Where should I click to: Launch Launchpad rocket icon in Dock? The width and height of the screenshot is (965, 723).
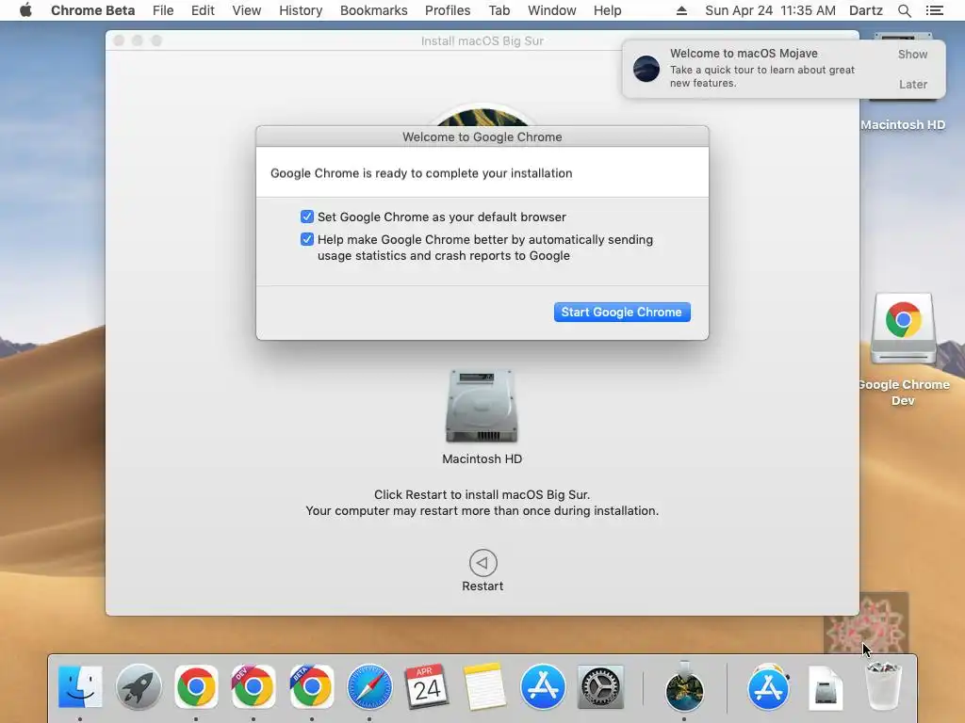click(x=139, y=686)
